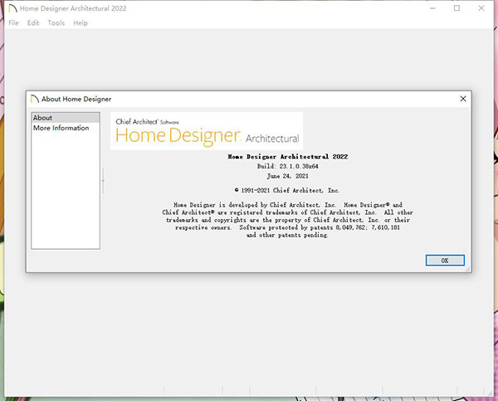
Task: Select More Information in the left list
Action: pos(61,129)
